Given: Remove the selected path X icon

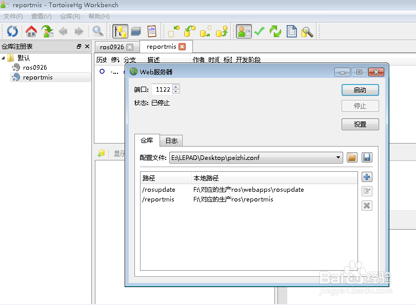Looking at the screenshot, I should [x=367, y=206].
